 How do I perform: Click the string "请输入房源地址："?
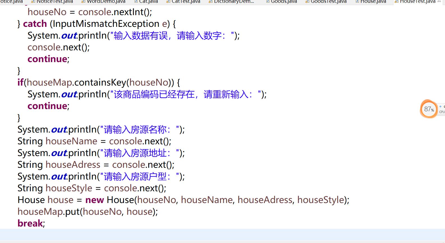140,153
